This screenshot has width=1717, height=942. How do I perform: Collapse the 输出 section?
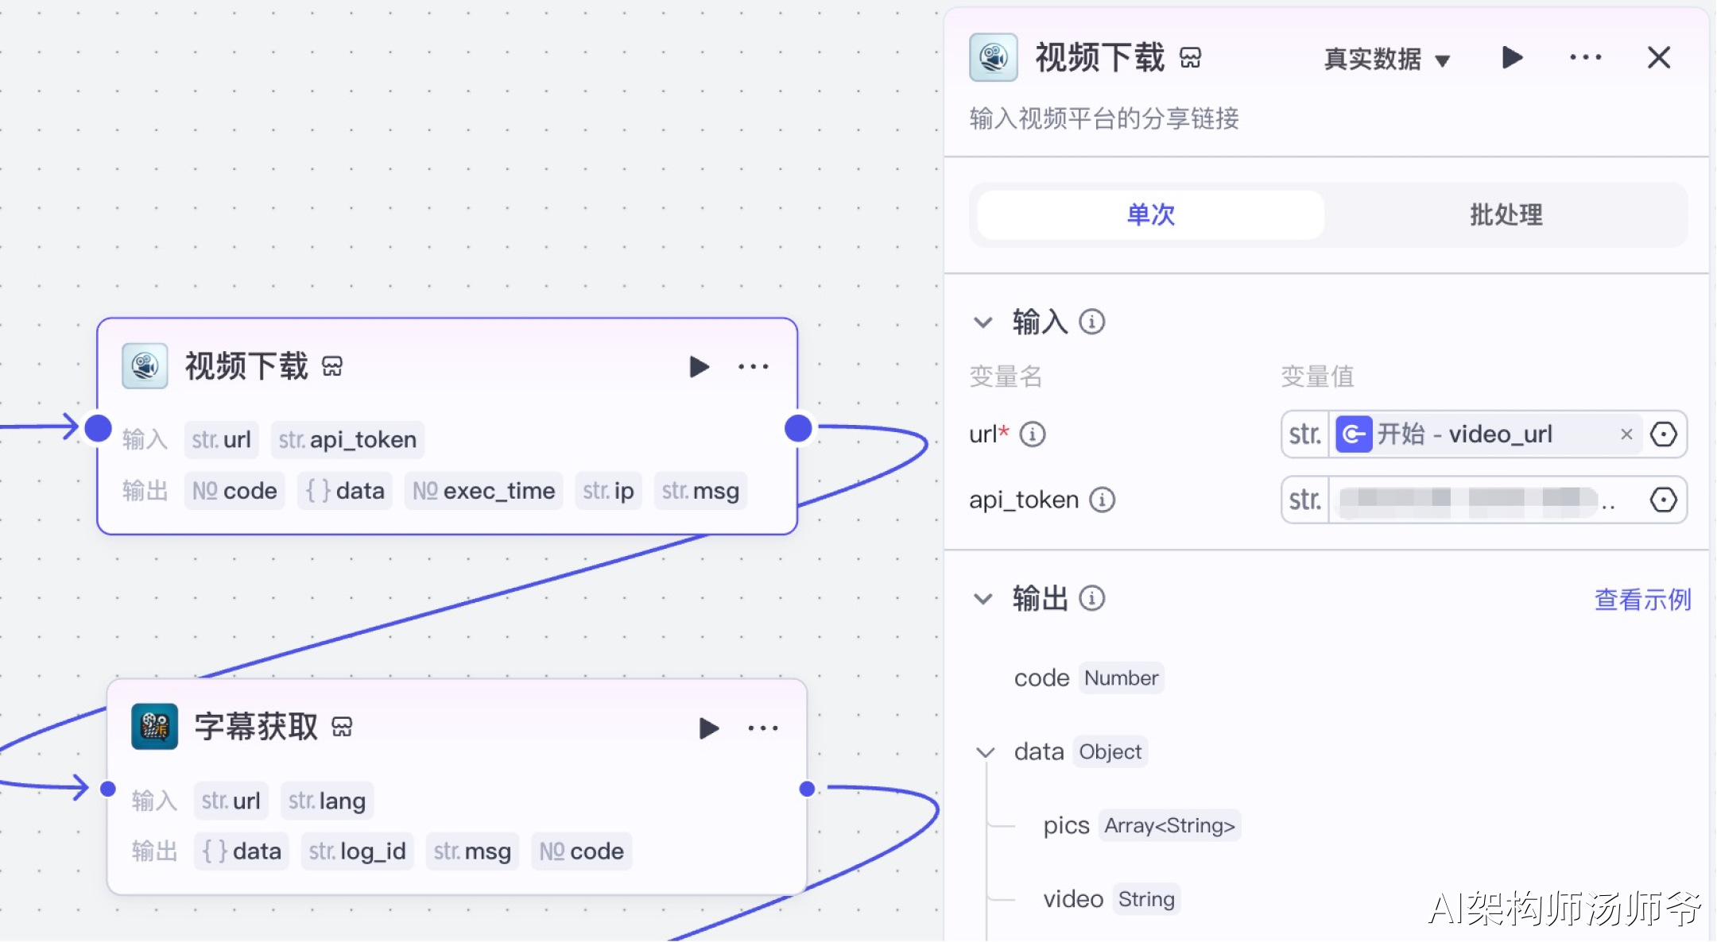(983, 599)
